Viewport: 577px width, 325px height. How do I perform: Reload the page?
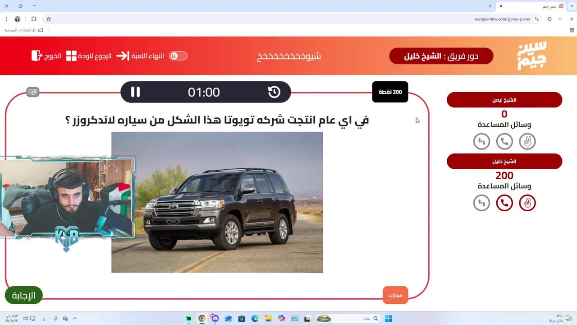point(550,19)
